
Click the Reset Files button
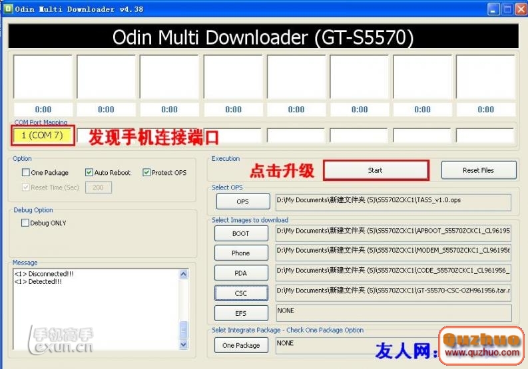pos(479,170)
